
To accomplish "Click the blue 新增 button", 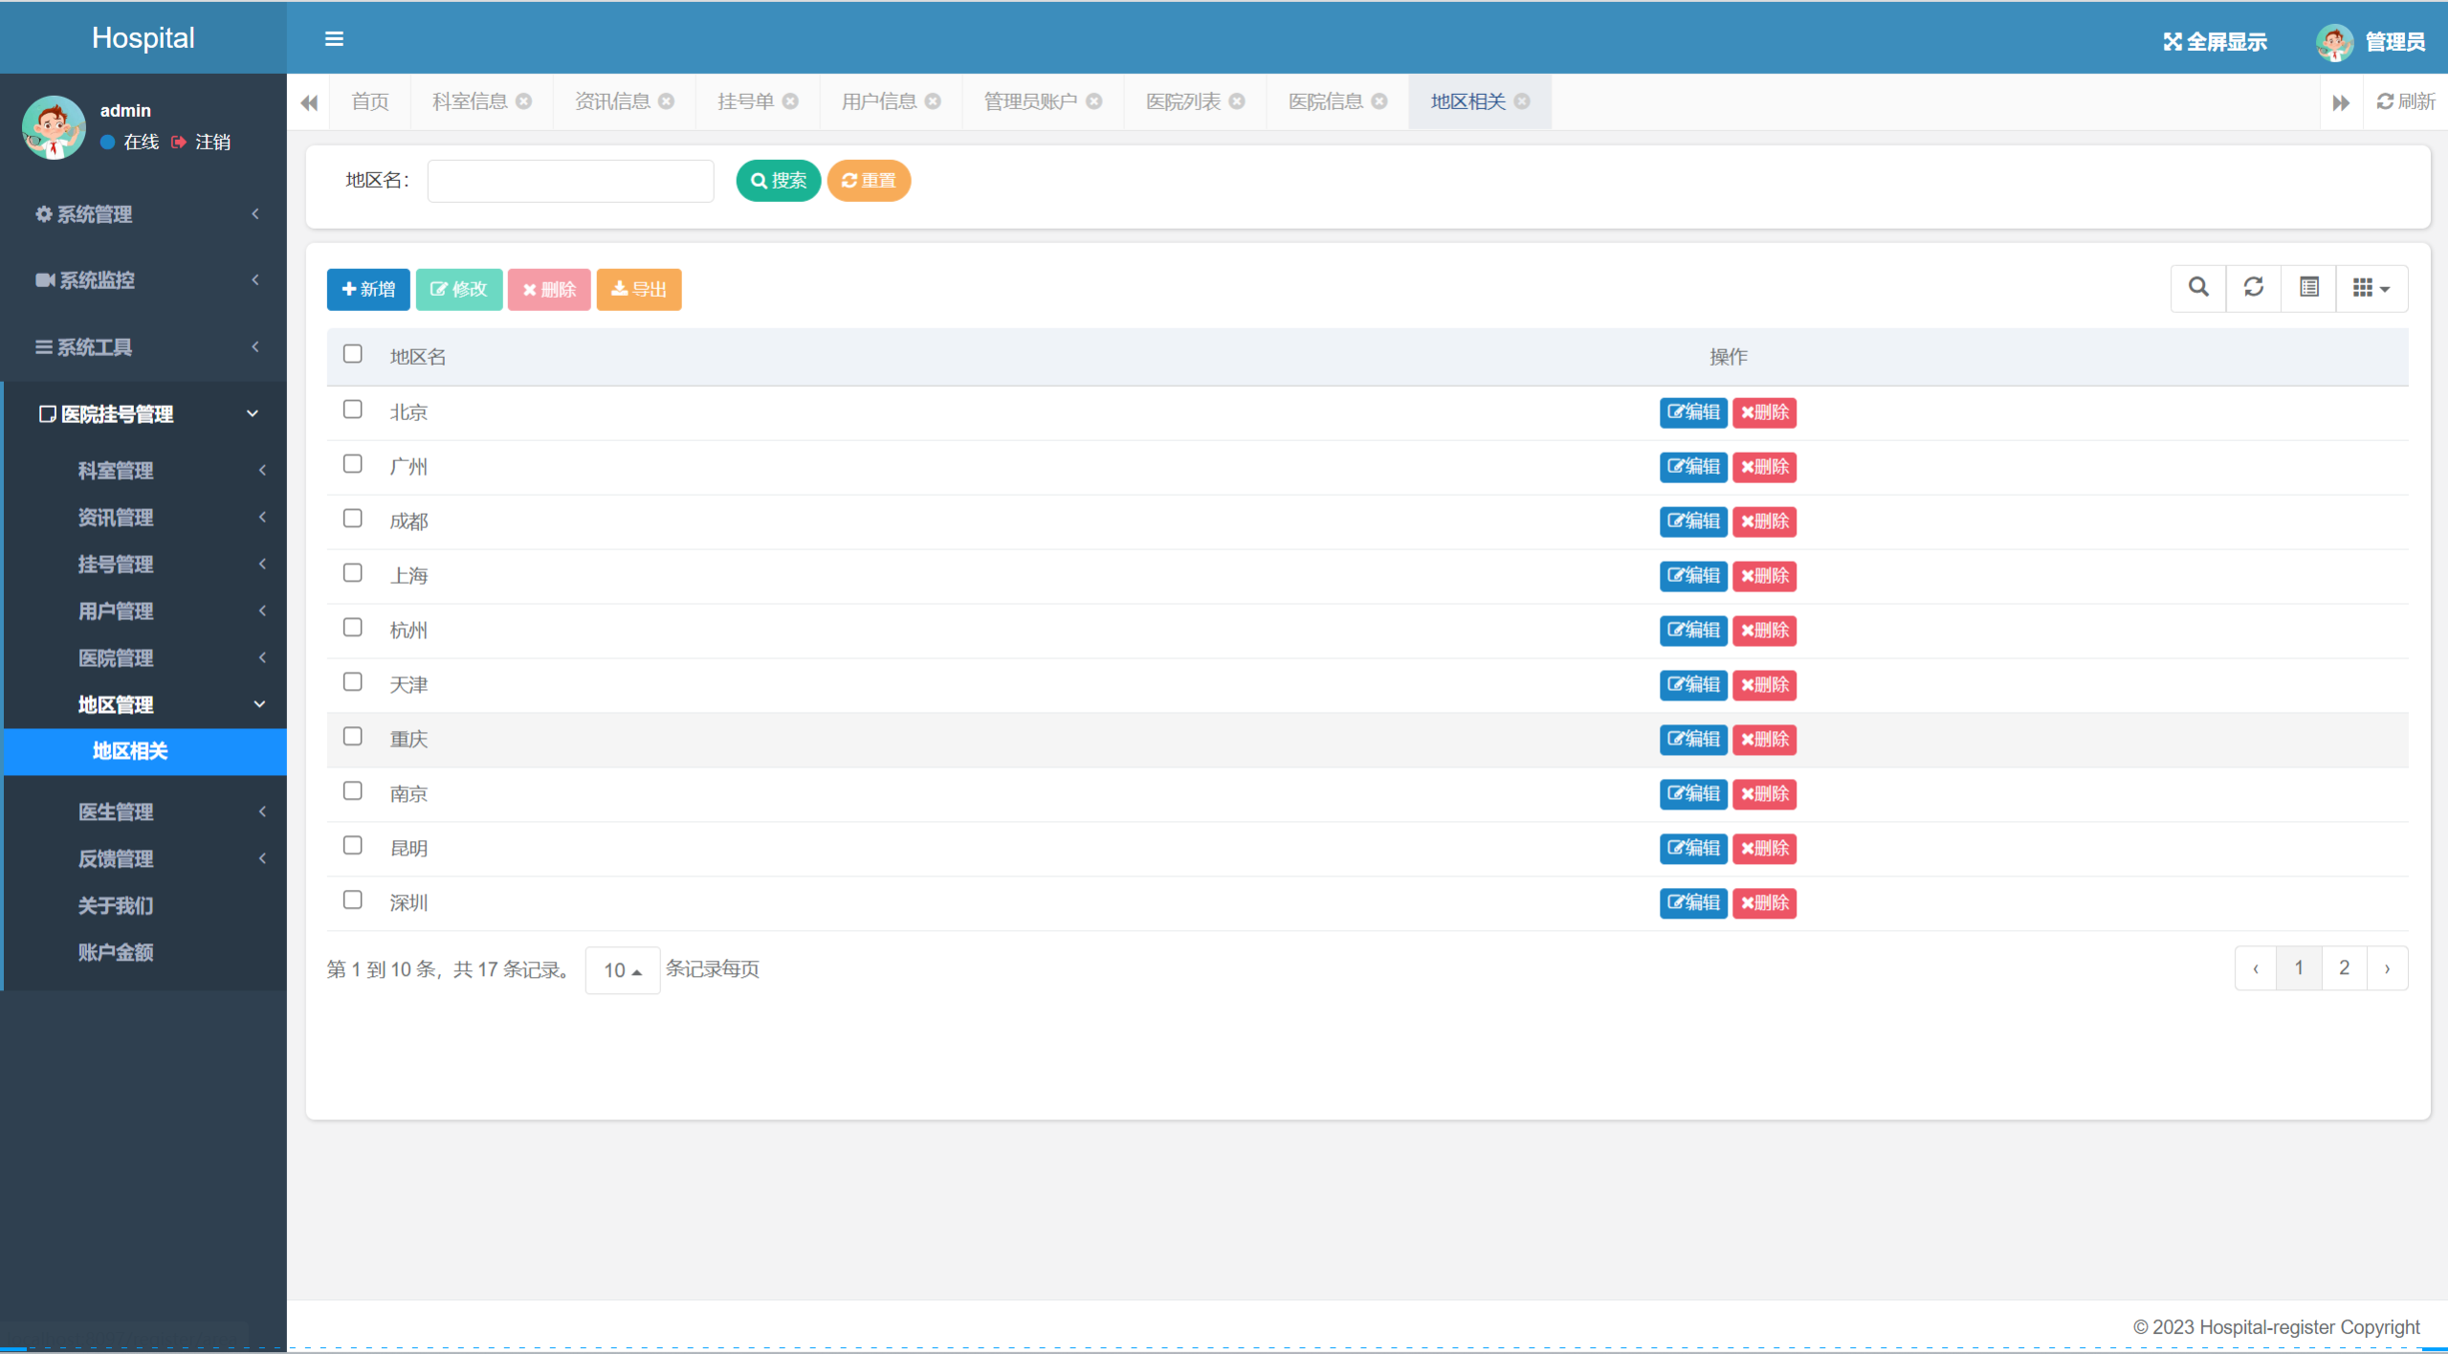I will [368, 290].
